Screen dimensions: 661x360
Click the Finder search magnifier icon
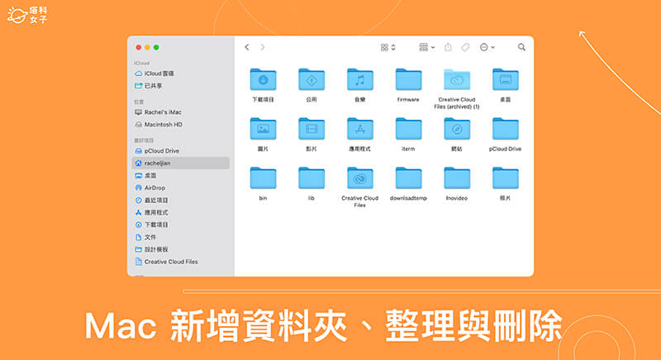(x=521, y=48)
